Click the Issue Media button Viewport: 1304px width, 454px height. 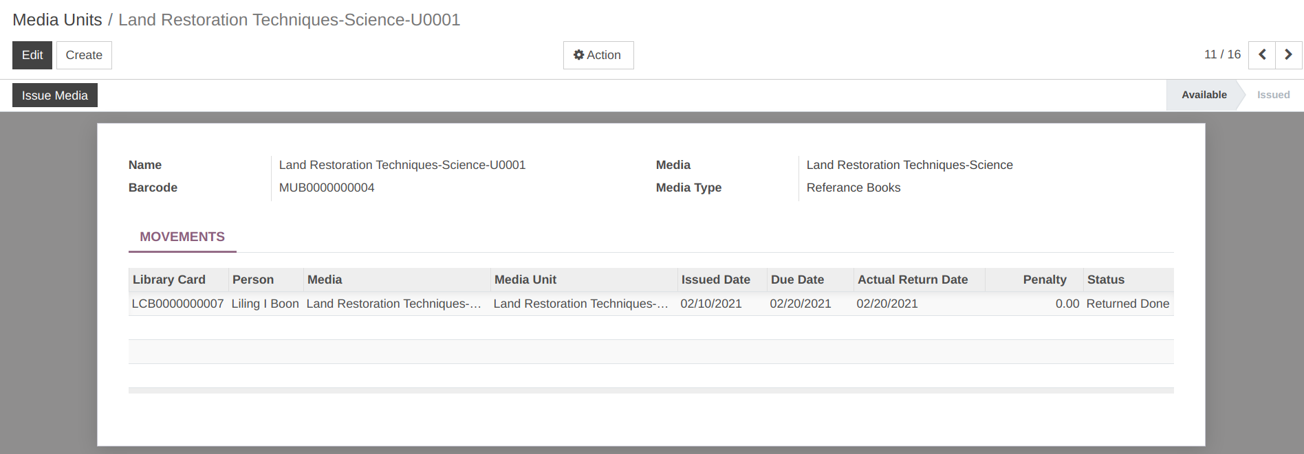[x=55, y=95]
